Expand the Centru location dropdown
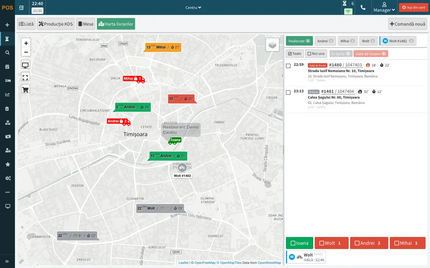Viewport: 430px width, 268px height. pos(193,8)
